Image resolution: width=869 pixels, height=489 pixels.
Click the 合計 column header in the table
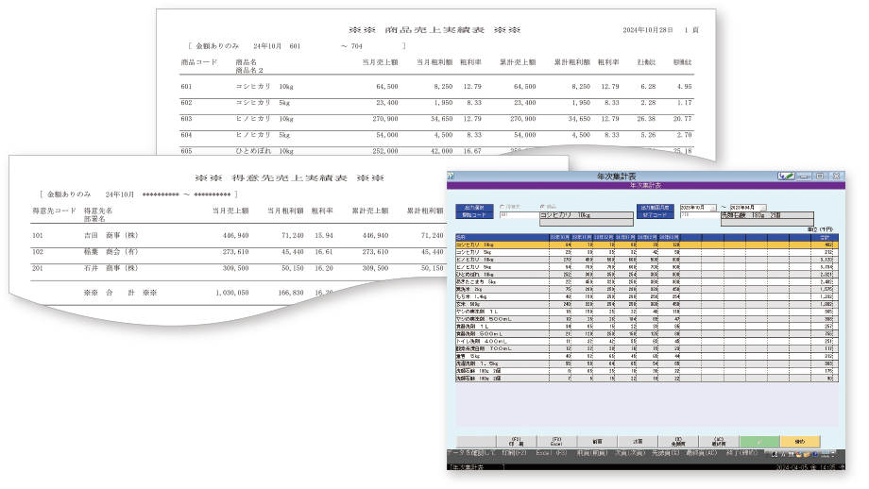click(824, 236)
